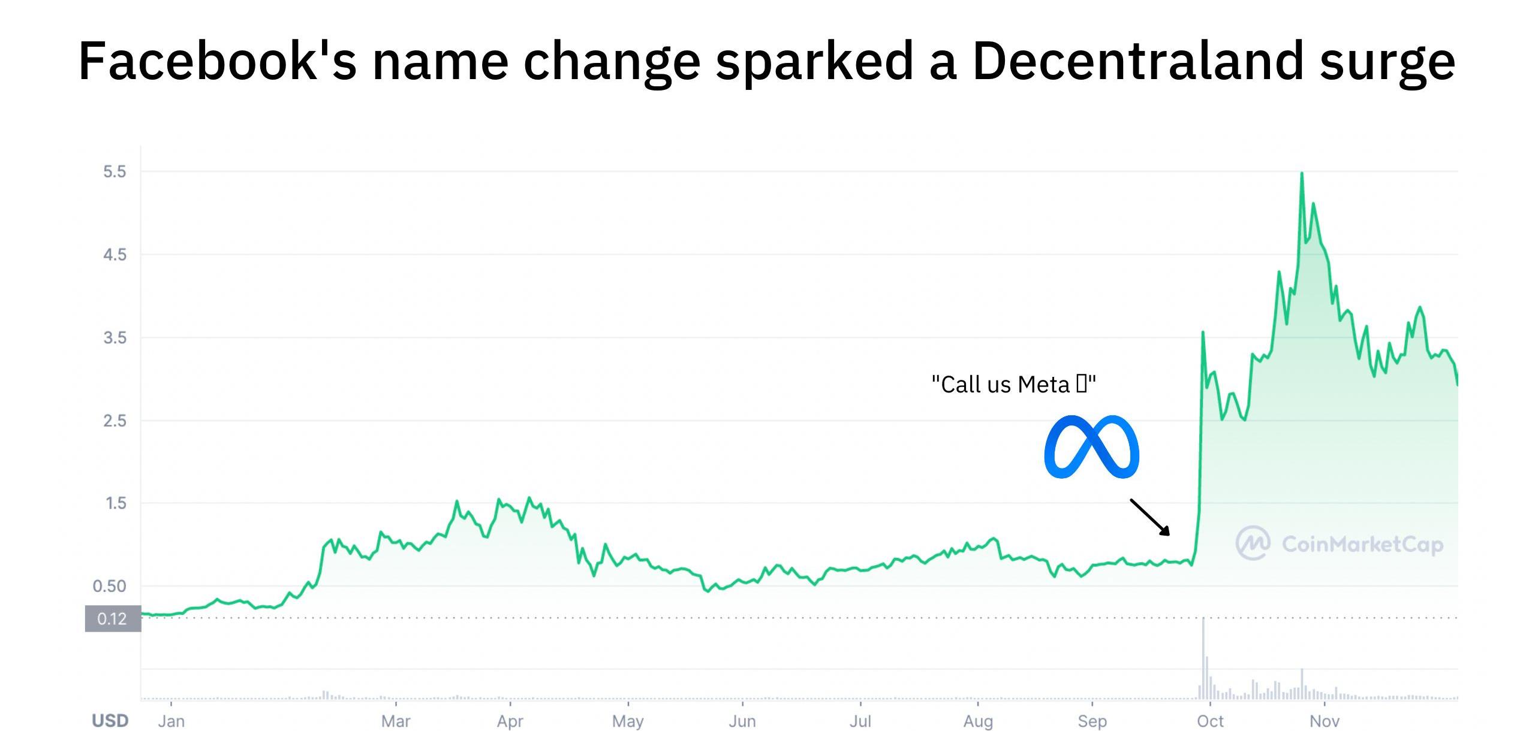Click the 5.5 price axis label
This screenshot has width=1535, height=731.
[115, 172]
